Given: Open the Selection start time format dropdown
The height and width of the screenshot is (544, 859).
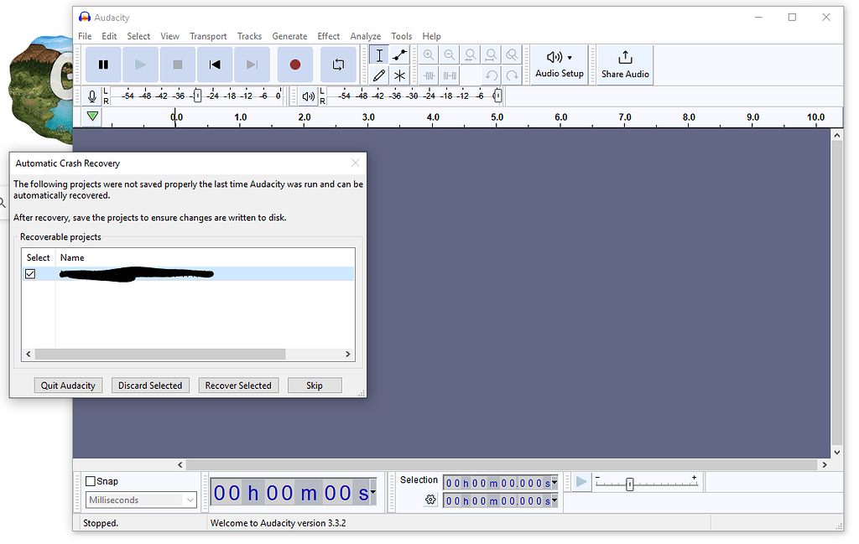Looking at the screenshot, I should (554, 481).
